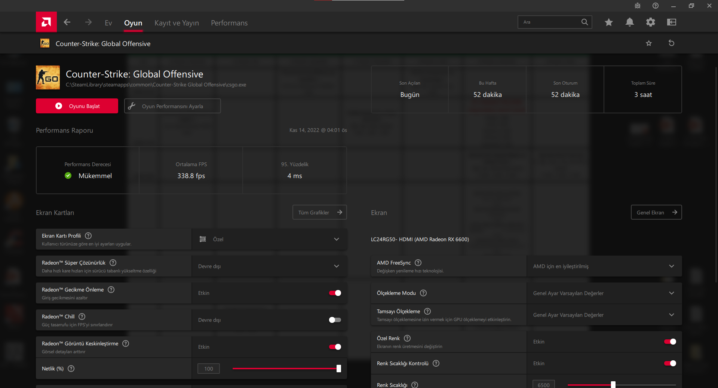Viewport: 718px width, 388px height.
Task: Go back with the left arrow
Action: pyautogui.click(x=67, y=22)
